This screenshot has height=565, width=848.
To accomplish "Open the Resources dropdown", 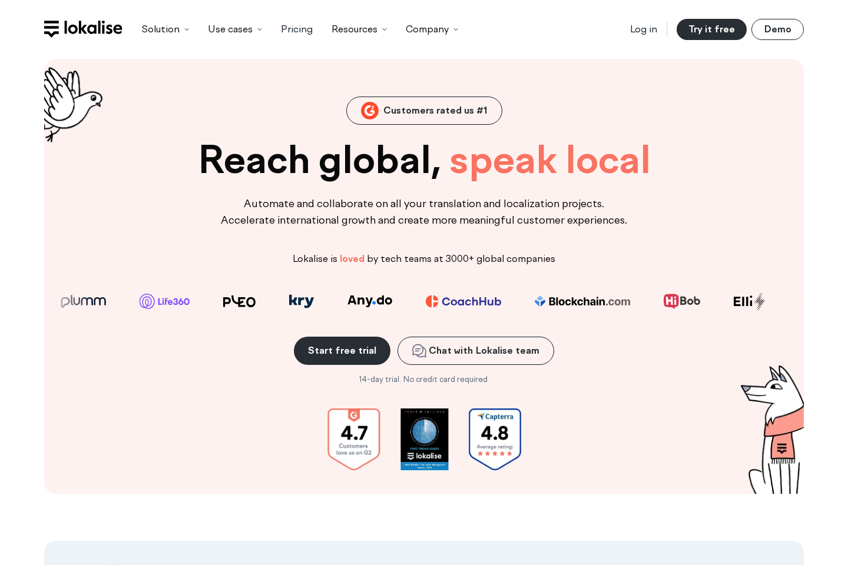I will (359, 29).
